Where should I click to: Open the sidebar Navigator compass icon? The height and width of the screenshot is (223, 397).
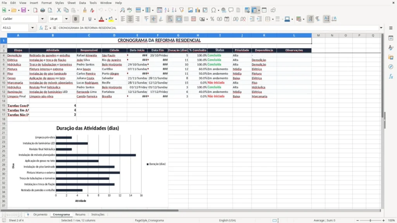pyautogui.click(x=391, y=67)
